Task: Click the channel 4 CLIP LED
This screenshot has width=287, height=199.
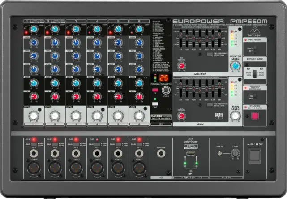Action: tap(97, 139)
